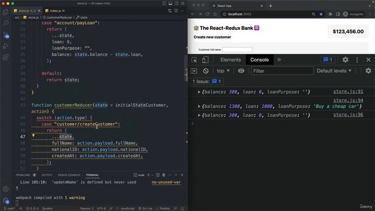
Task: Bookmark the page with the star icon
Action: coord(321,14)
